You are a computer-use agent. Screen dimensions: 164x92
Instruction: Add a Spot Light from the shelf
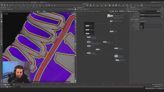tap(91, 6)
